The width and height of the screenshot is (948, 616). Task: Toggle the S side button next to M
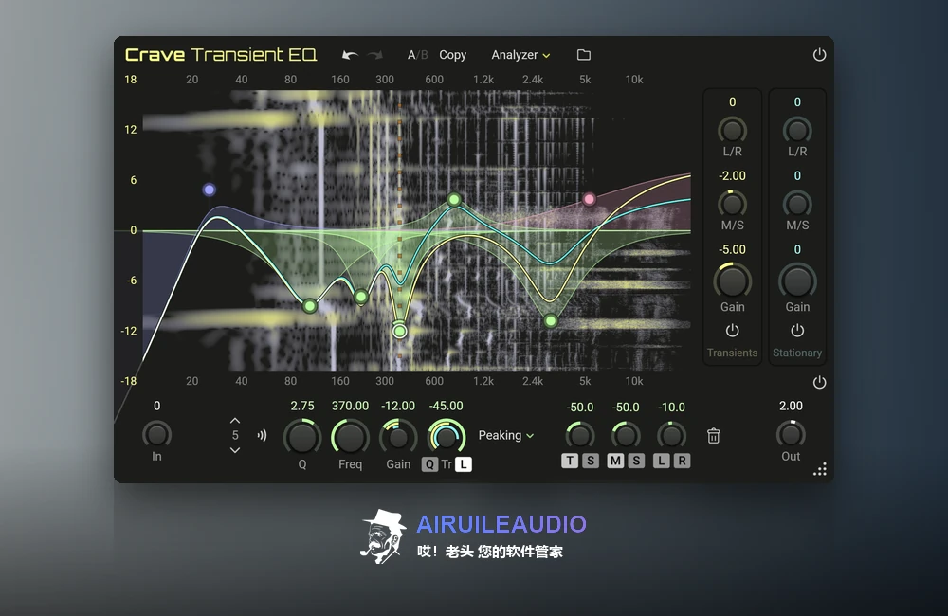[636, 461]
